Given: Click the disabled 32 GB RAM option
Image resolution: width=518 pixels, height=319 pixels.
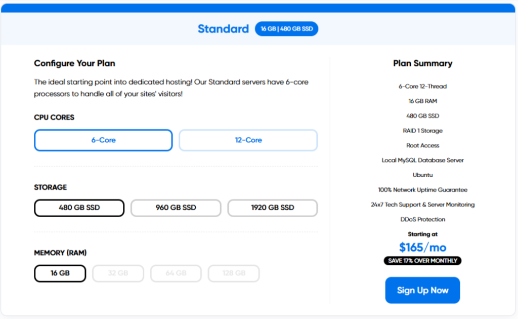Looking at the screenshot, I should coord(118,273).
